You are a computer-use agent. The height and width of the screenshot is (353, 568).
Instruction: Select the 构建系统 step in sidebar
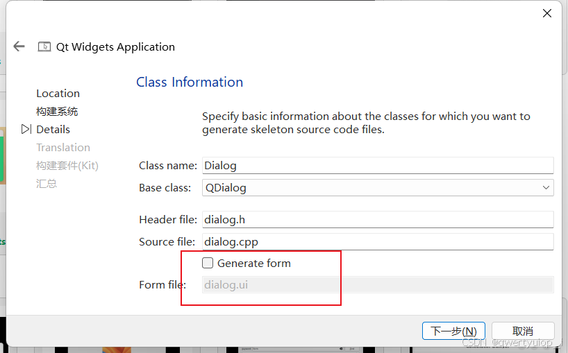tap(57, 112)
